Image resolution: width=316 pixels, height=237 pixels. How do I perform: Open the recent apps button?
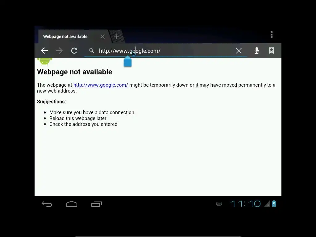pyautogui.click(x=97, y=204)
